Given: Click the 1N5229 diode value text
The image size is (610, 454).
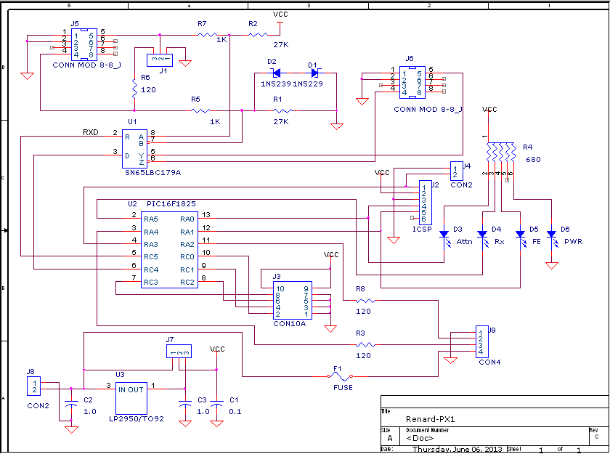Looking at the screenshot, I should [308, 84].
